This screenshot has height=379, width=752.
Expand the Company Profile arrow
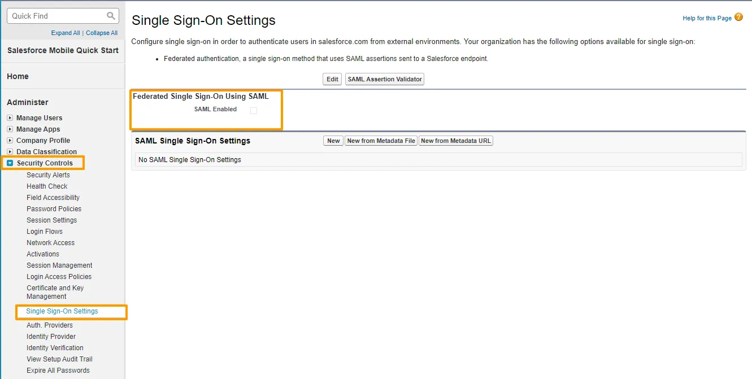pyautogui.click(x=10, y=141)
